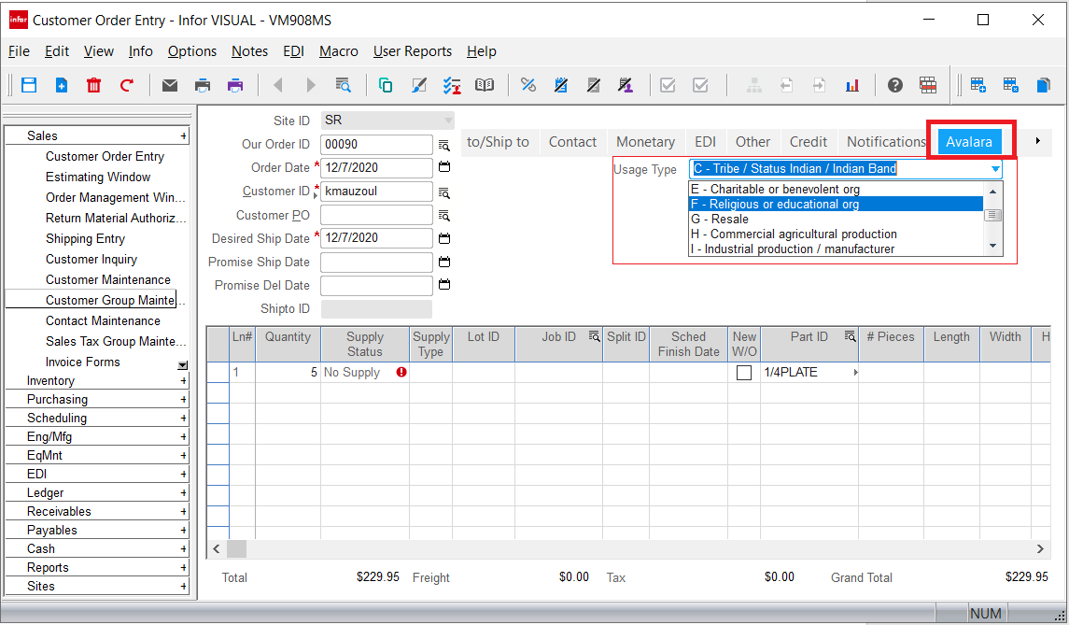The height and width of the screenshot is (625, 1069).
Task: Click the teal Copy icon
Action: pyautogui.click(x=386, y=85)
